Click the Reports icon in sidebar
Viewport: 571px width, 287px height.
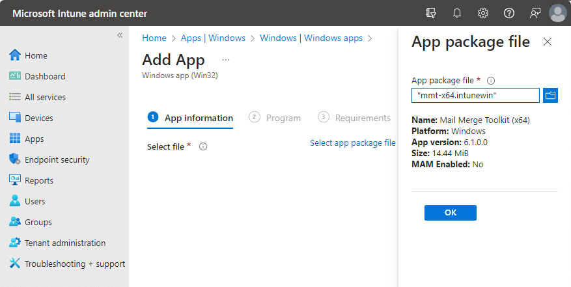(15, 180)
